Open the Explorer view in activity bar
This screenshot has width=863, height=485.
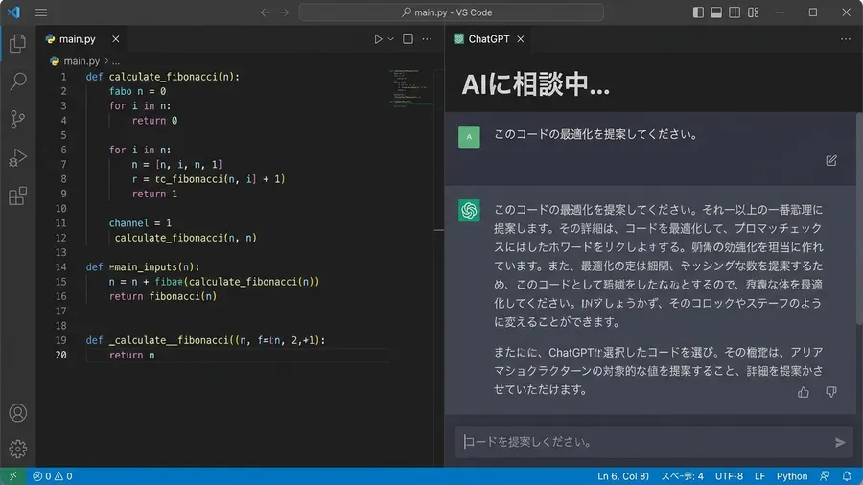click(x=17, y=43)
